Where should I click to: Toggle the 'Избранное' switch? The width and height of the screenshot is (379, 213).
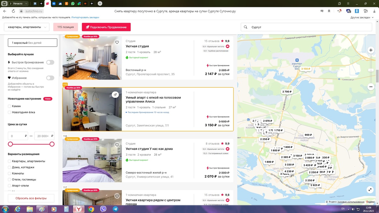tap(50, 78)
